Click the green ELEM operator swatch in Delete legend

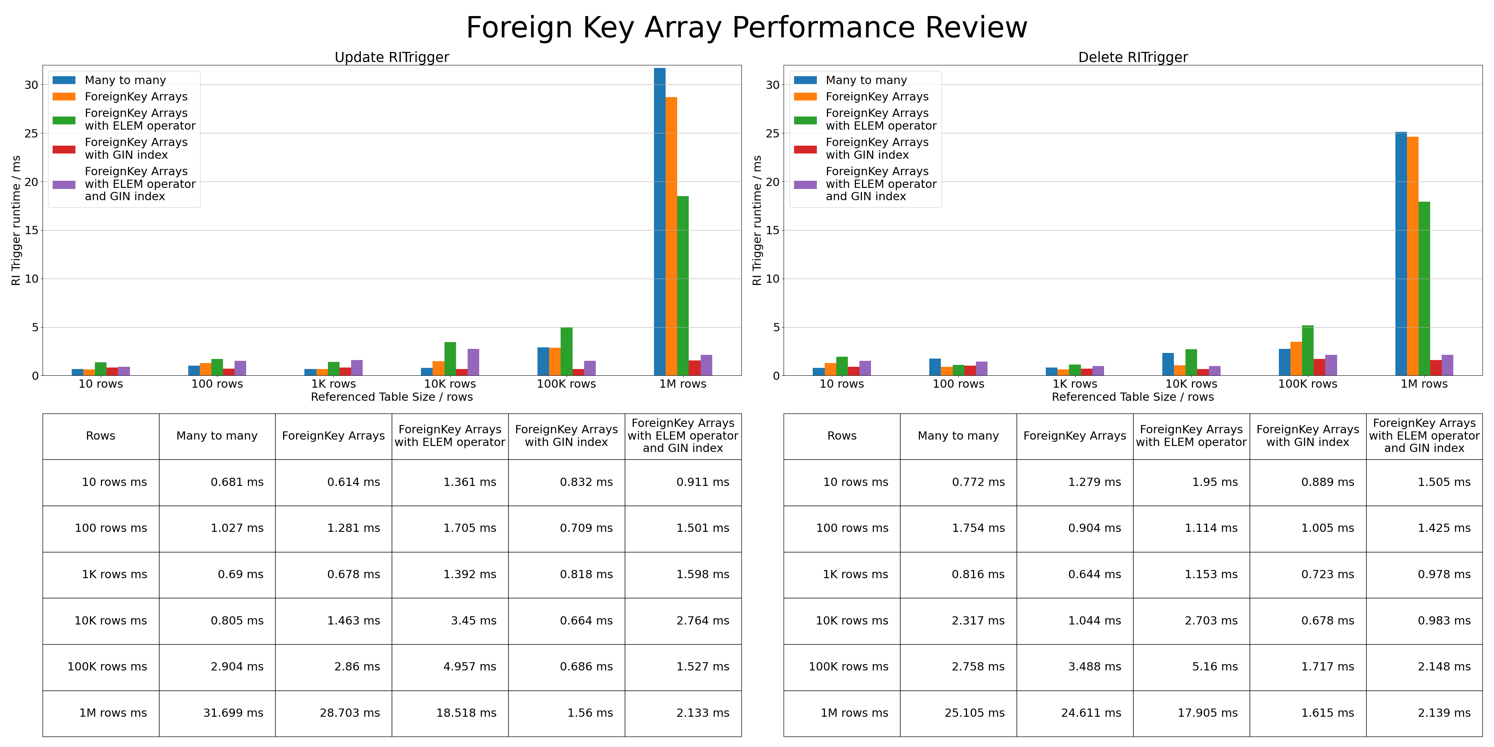pos(805,120)
